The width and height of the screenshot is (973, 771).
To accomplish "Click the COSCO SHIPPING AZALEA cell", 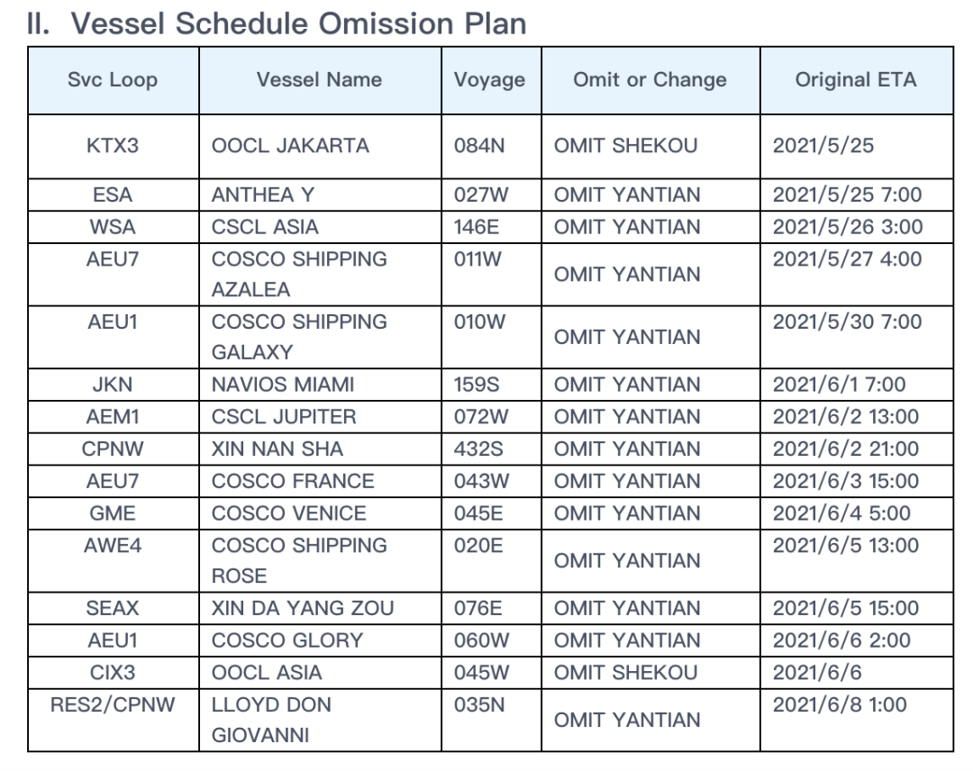I will pos(299,274).
